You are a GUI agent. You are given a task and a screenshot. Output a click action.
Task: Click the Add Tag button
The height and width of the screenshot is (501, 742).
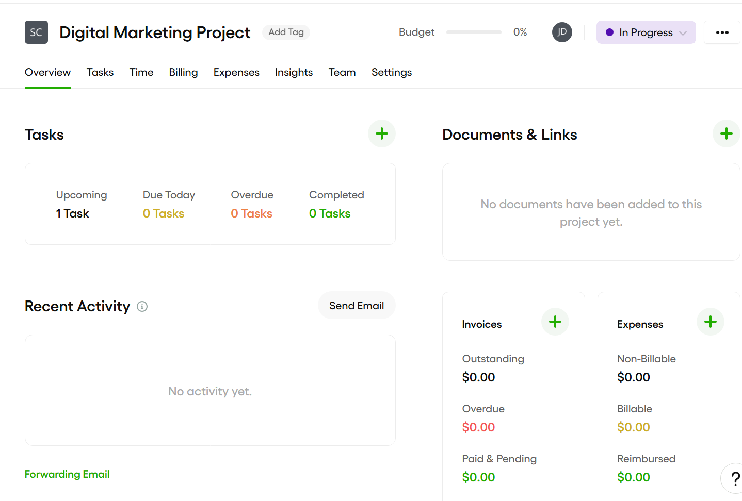coord(286,32)
